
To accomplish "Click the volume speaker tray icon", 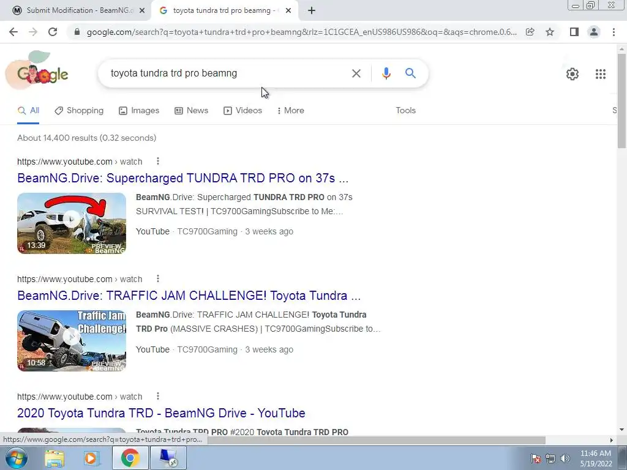I will 565,458.
